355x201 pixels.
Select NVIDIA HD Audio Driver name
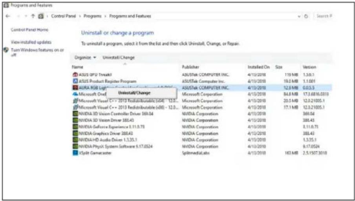pos(108,140)
